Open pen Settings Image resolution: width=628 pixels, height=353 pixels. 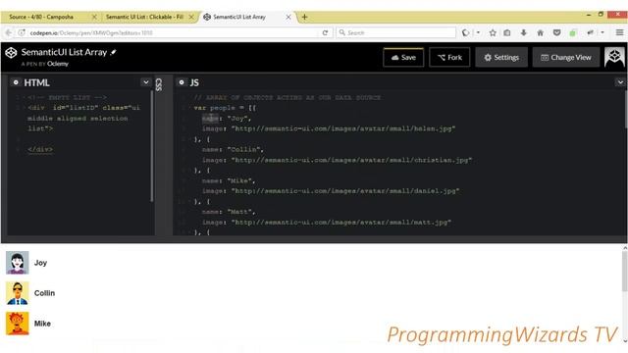click(x=501, y=57)
